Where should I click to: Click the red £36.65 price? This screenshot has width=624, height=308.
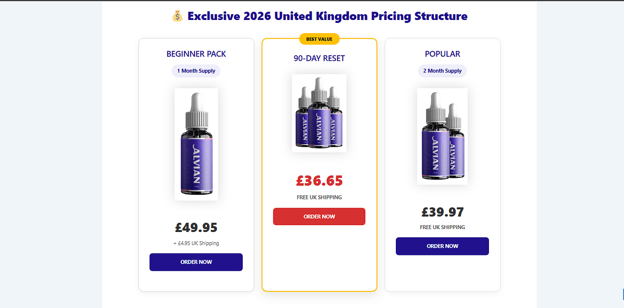tap(319, 181)
